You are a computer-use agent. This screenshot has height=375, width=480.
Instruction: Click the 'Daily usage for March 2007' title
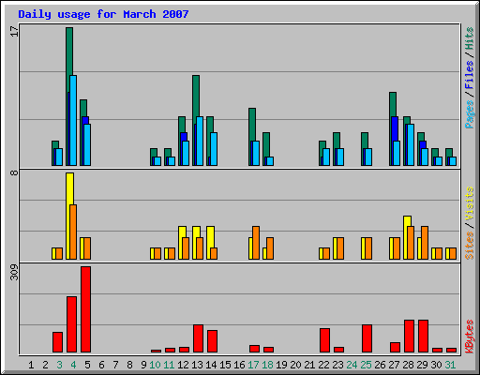103,14
